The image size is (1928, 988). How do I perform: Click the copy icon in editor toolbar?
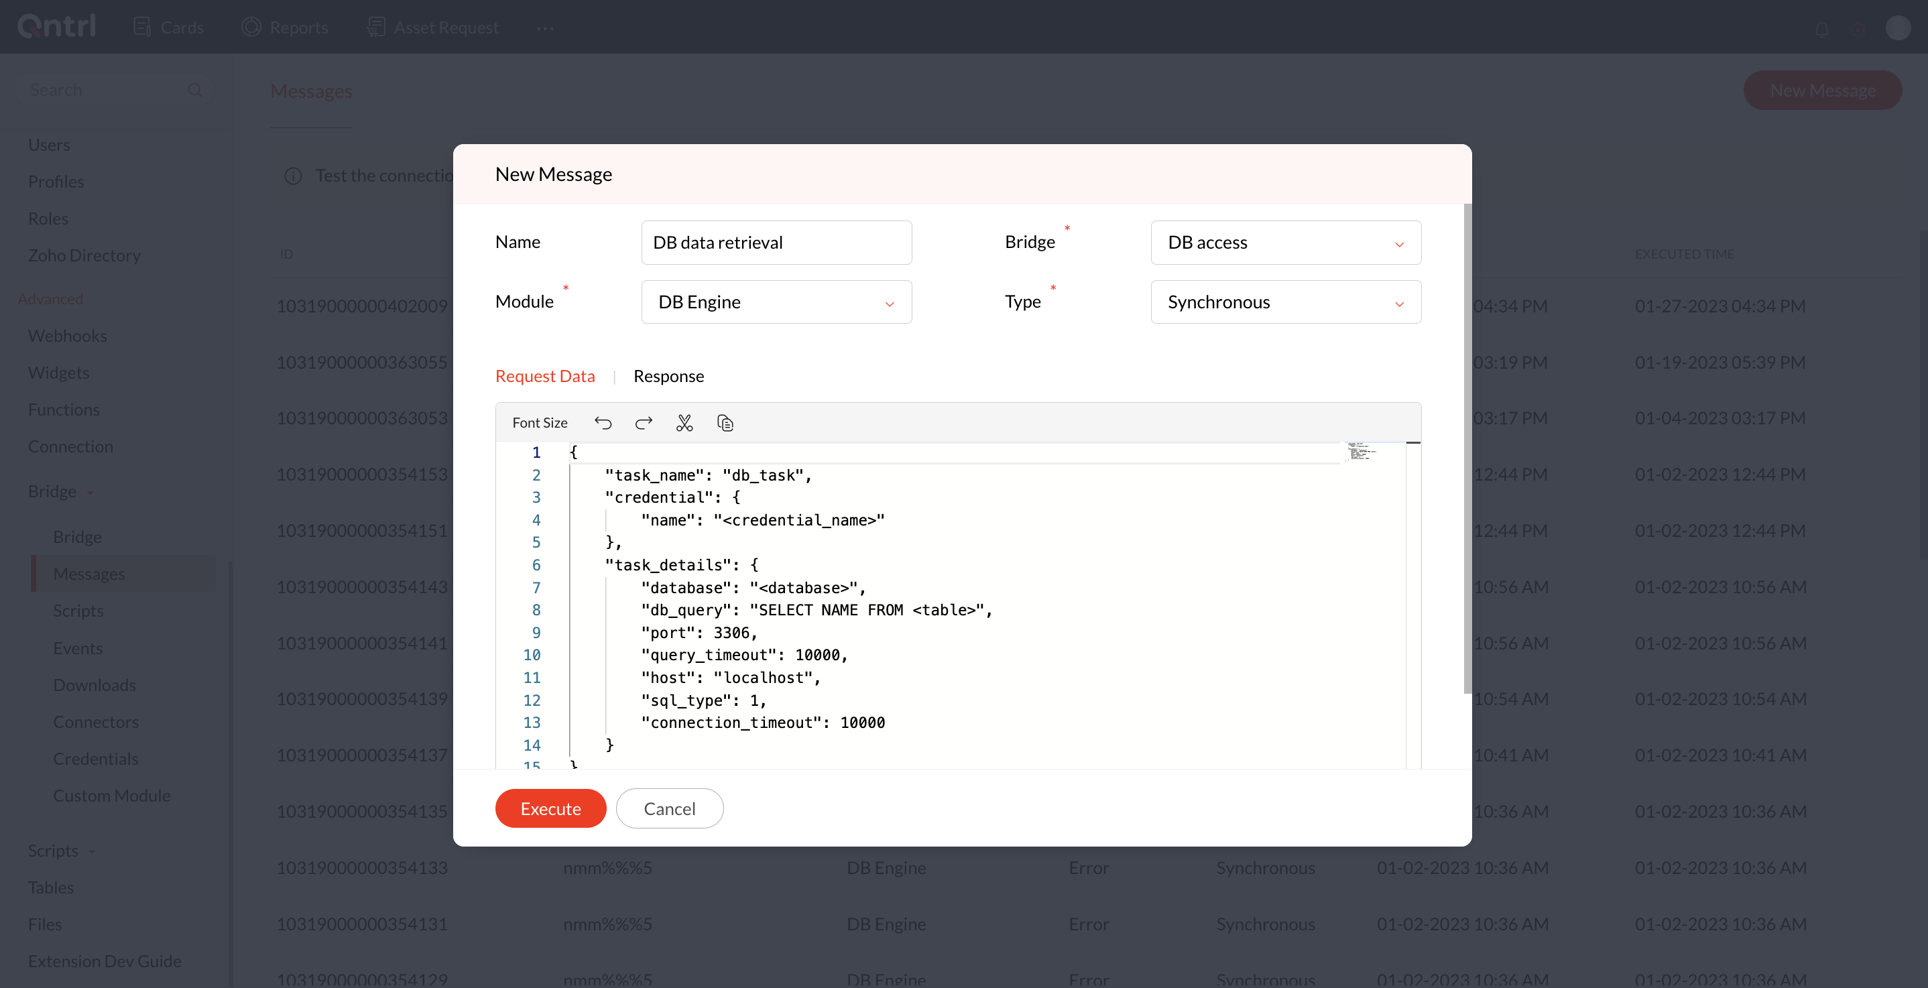[725, 423]
